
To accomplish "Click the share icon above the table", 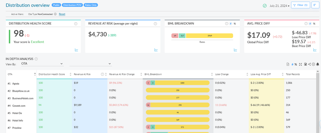I will click(x=309, y=64).
